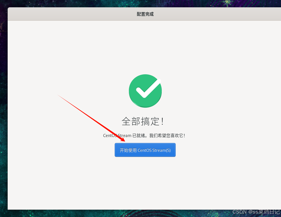Image resolution: width=281 pixels, height=217 pixels.
Task: Click blank window area above the checkmark
Action: pyautogui.click(x=145, y=46)
